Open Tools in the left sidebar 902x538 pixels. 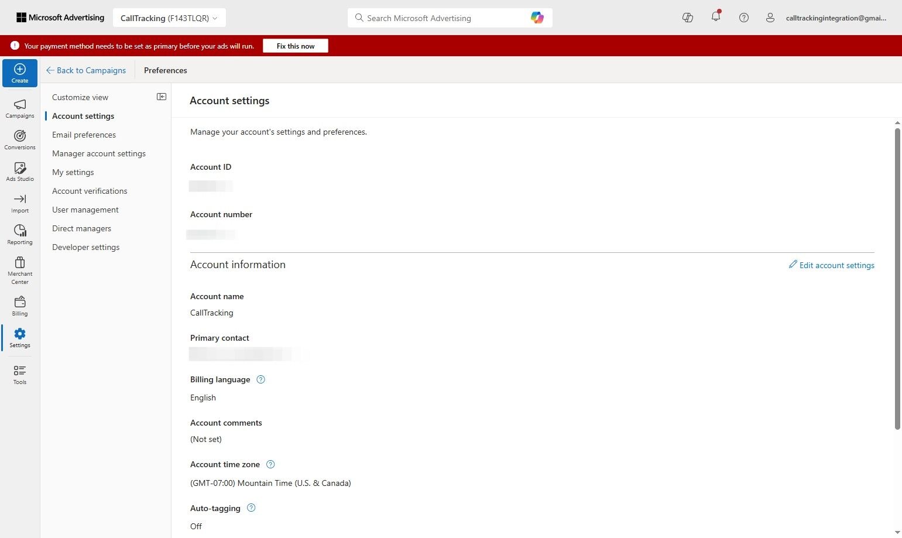coord(20,375)
